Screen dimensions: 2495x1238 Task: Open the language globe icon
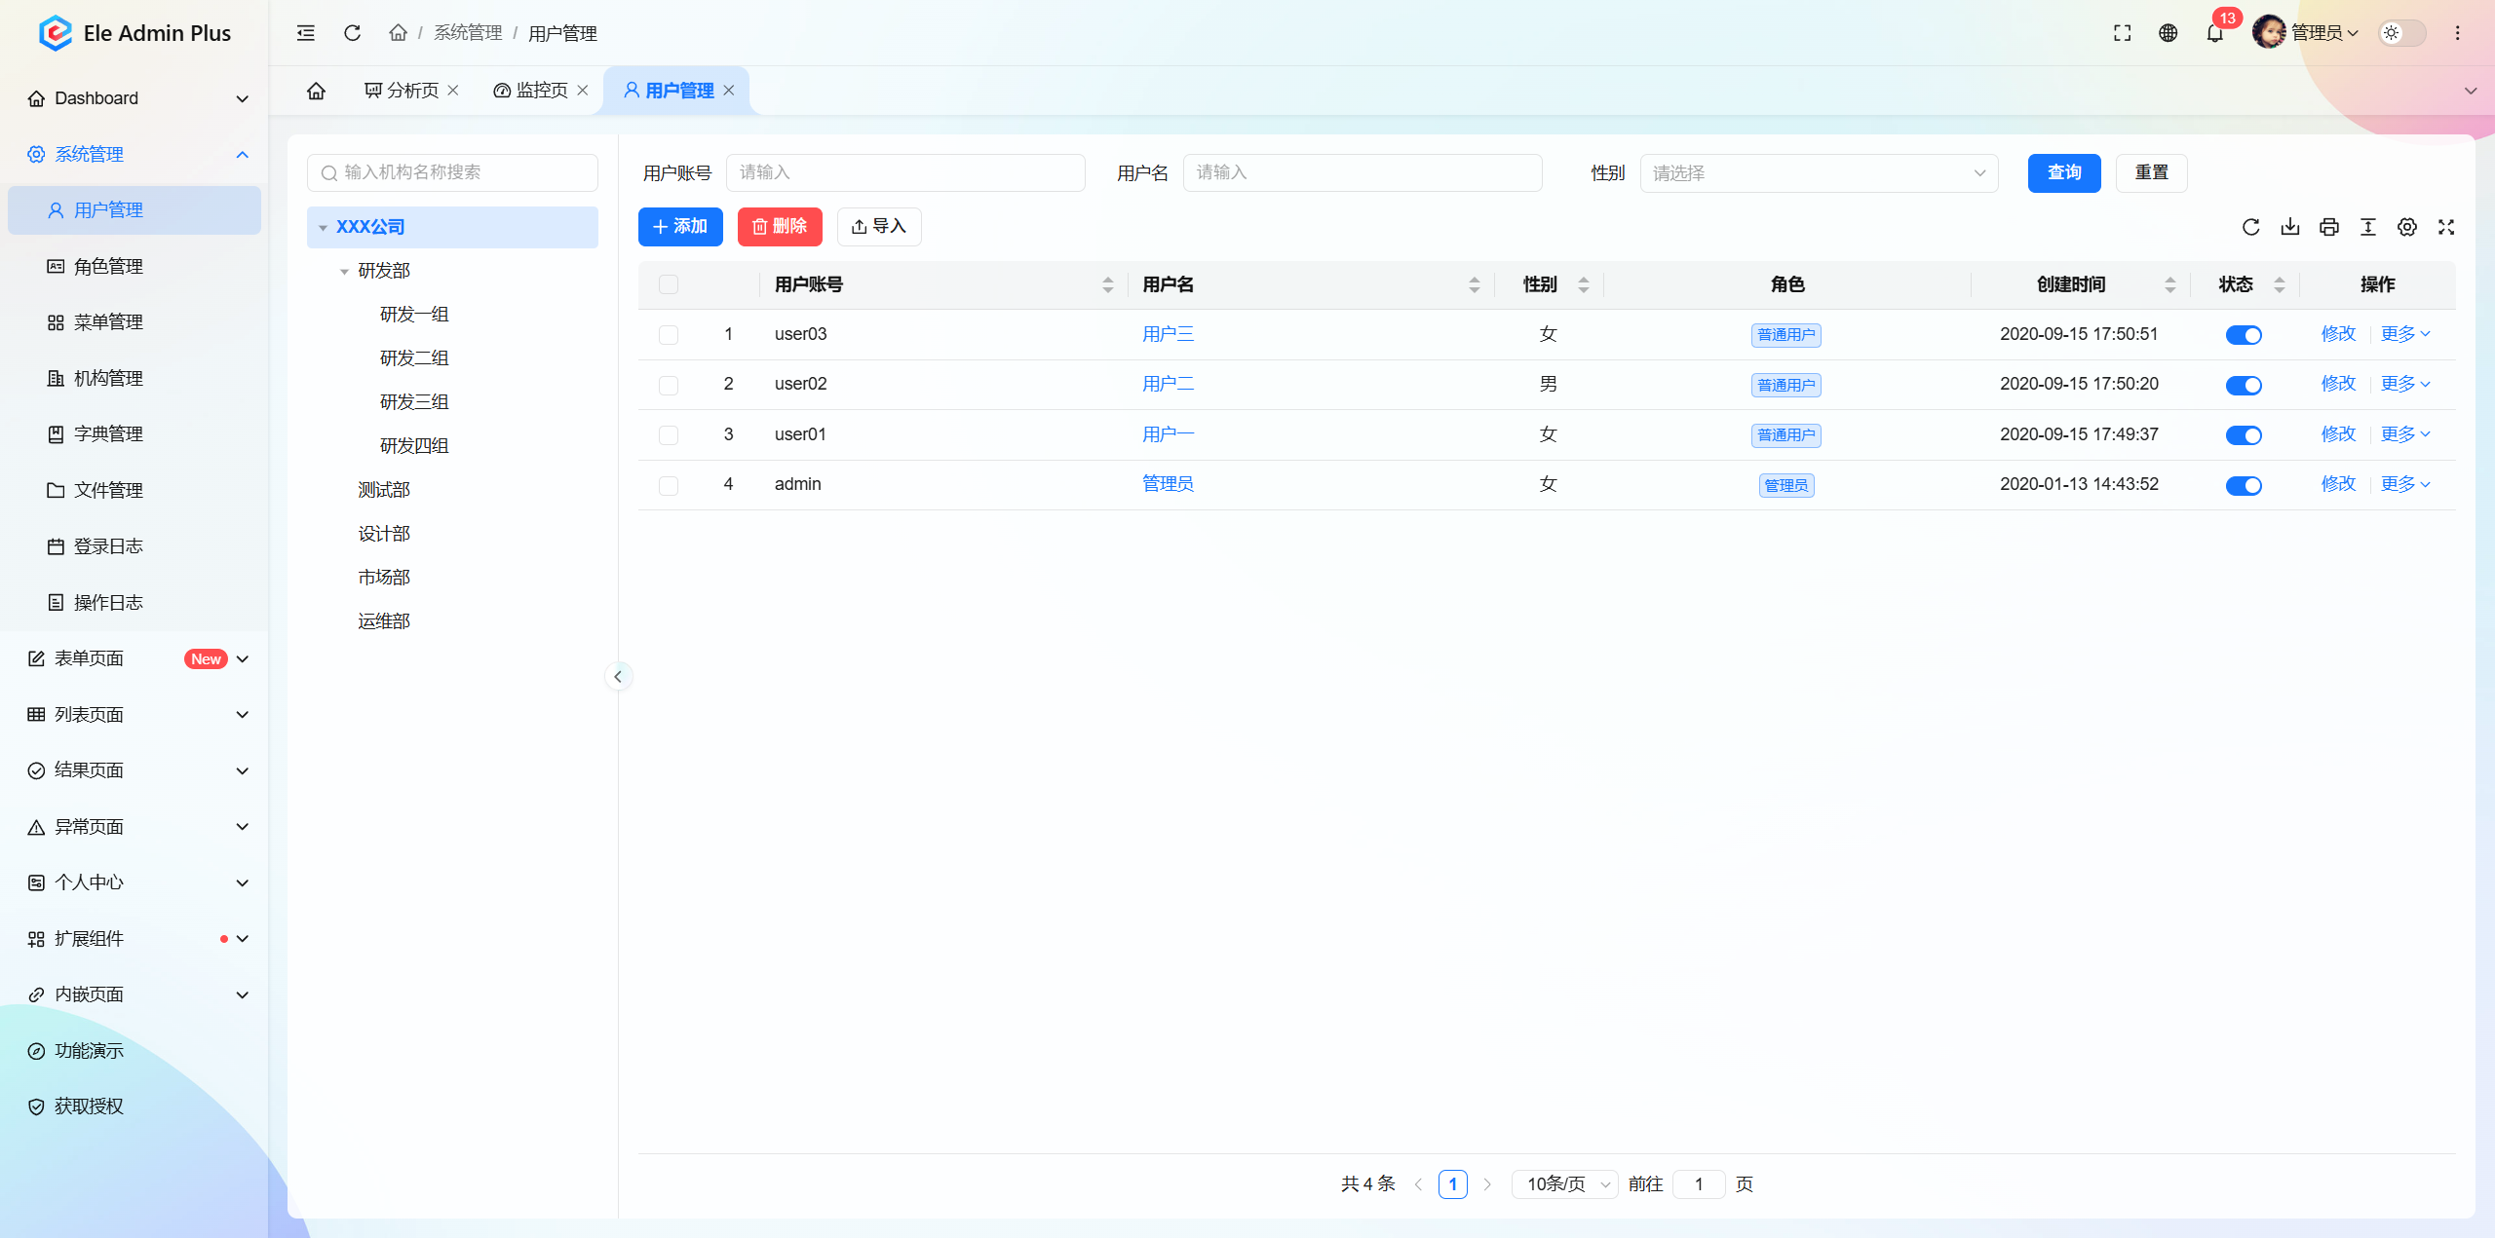2168,33
